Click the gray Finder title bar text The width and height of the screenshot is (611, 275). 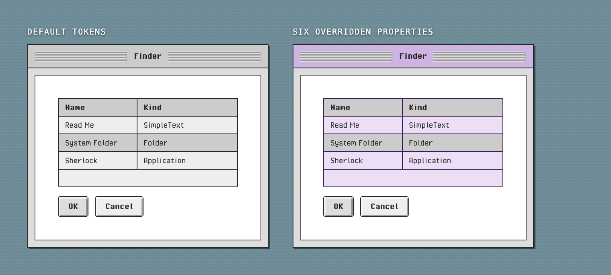(x=148, y=56)
